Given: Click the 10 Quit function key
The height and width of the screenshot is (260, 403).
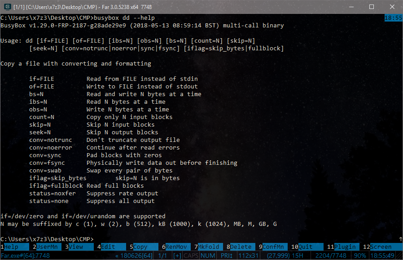Looking at the screenshot, I should [307, 247].
